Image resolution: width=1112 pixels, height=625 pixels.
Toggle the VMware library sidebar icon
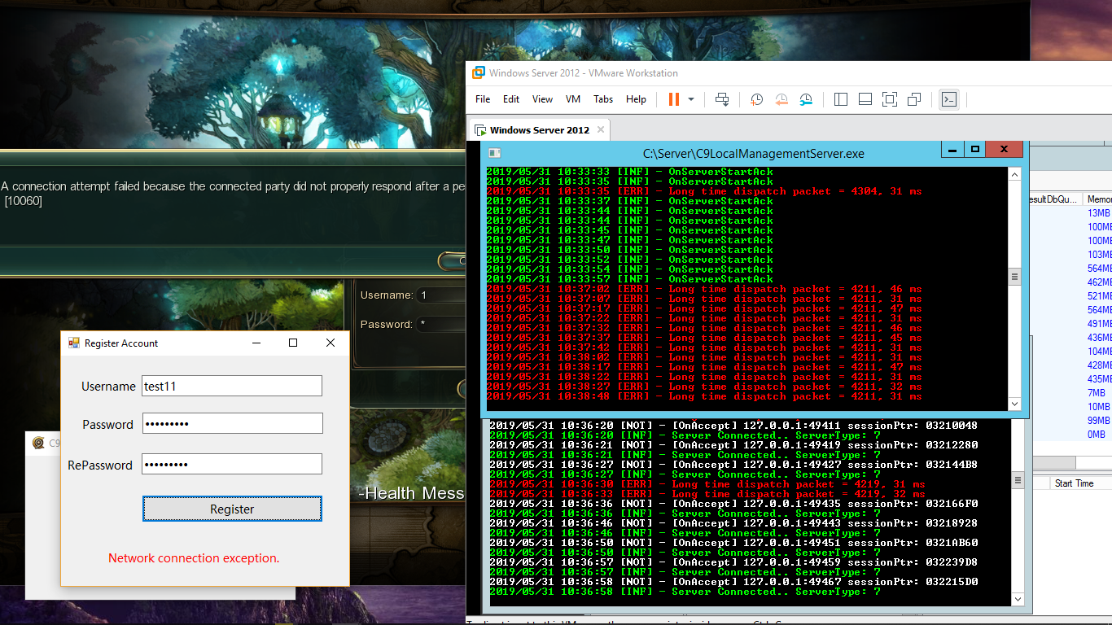click(x=841, y=99)
